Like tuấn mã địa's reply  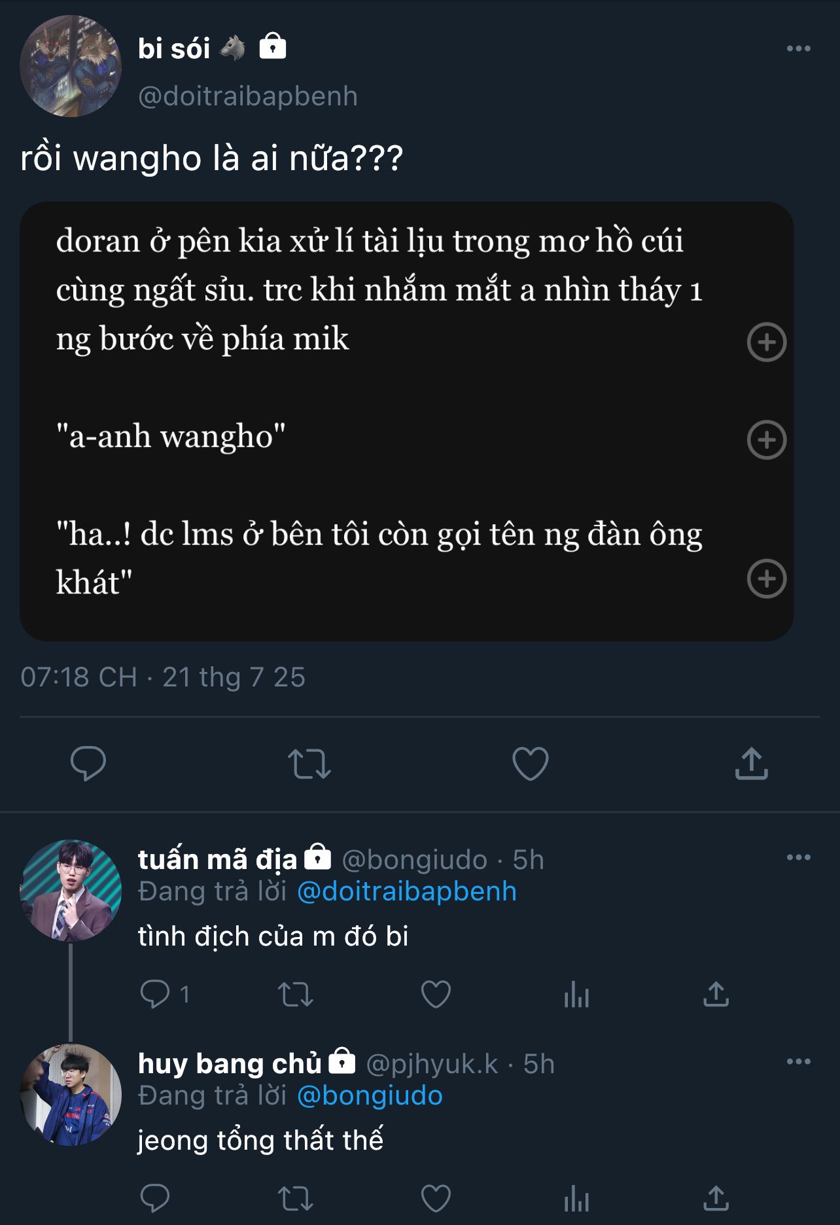(x=436, y=994)
